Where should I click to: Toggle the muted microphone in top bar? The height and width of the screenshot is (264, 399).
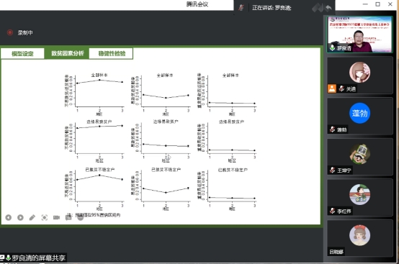[x=241, y=8]
